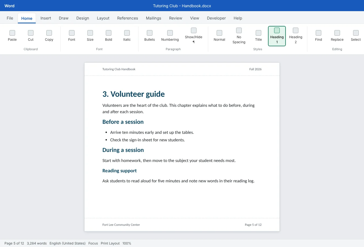Click the Focus mode button in status bar
Viewport: 364px width, 247px height.
click(93, 243)
